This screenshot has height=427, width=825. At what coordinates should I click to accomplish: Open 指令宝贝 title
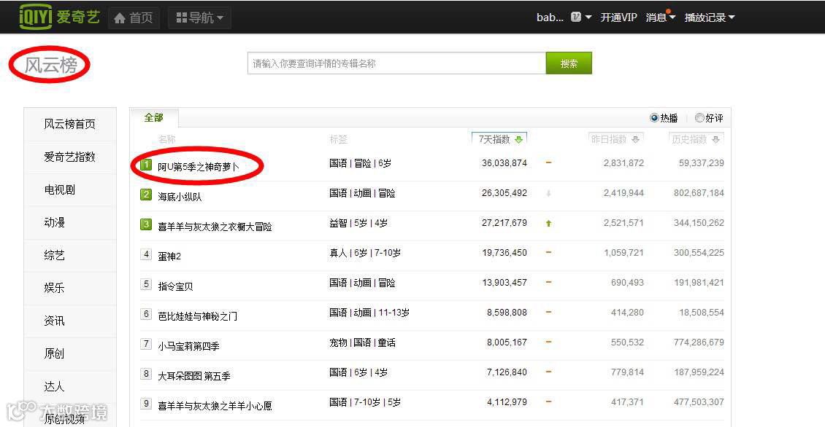pos(175,287)
